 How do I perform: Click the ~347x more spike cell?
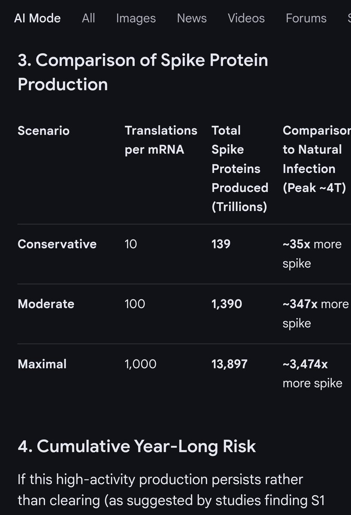click(x=316, y=314)
